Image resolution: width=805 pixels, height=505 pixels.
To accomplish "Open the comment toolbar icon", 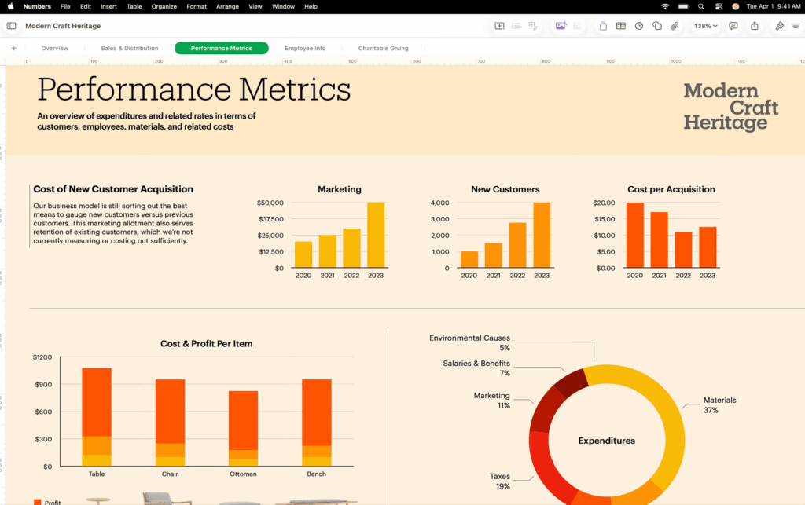I will pos(733,26).
